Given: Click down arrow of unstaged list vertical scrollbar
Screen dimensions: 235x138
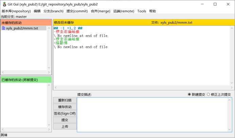Looking at the screenshot, I should (49, 68).
